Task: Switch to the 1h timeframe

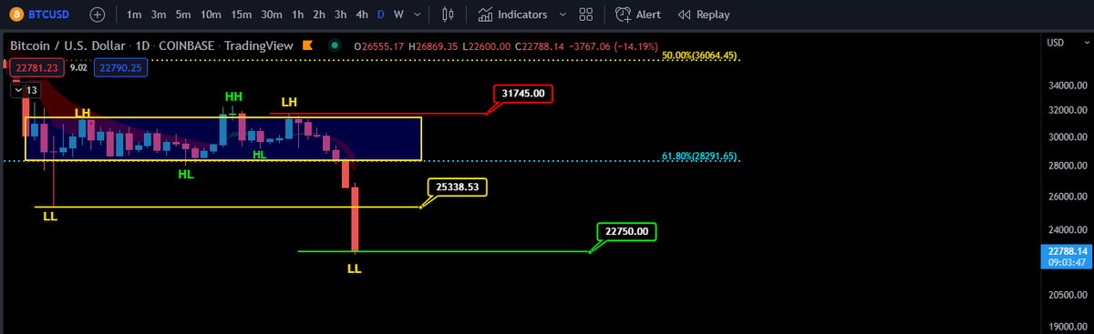Action: pos(297,15)
